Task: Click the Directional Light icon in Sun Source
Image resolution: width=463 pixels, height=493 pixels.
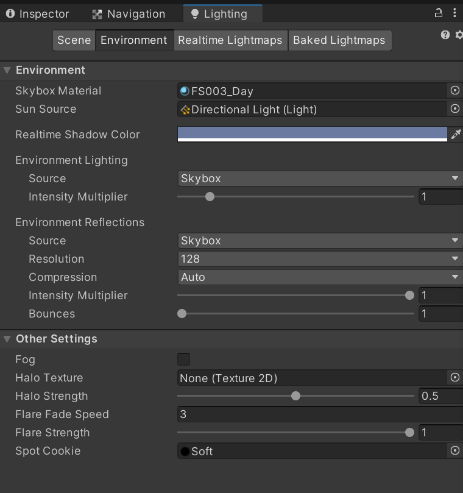Action: coord(185,110)
